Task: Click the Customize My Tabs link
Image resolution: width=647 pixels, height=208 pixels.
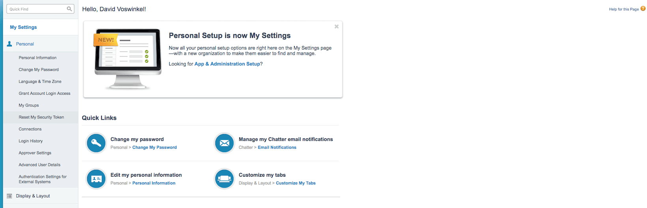Action: [295, 183]
